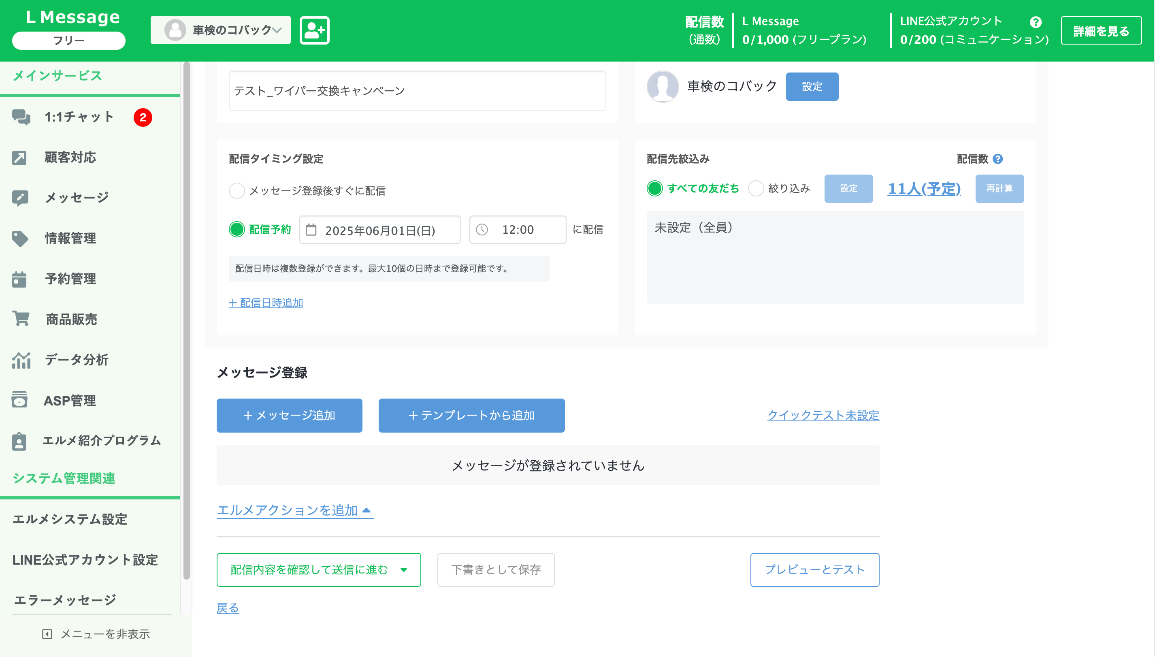This screenshot has height=657, width=1155.
Task: Click the 再計算 button
Action: click(999, 189)
